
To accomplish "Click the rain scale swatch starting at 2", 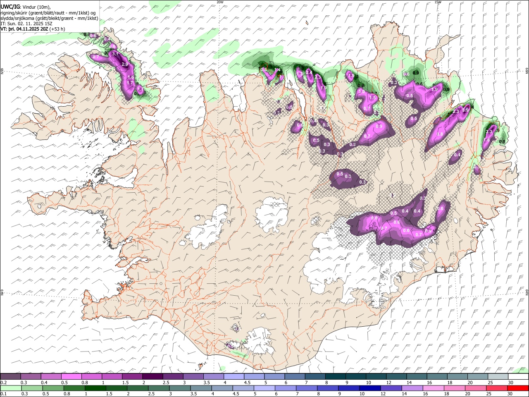I will pyautogui.click(x=138, y=388).
